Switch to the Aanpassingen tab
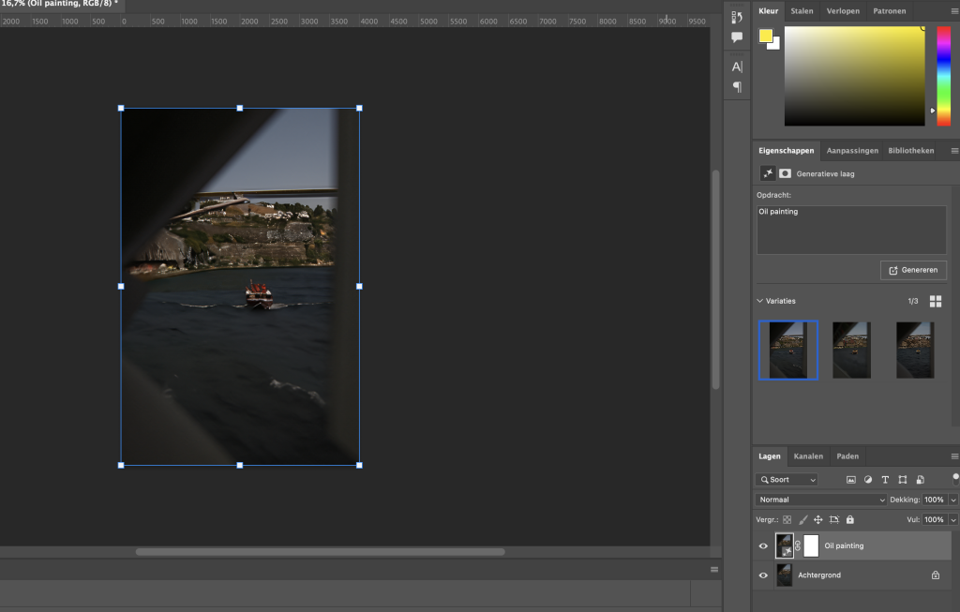 (x=851, y=150)
